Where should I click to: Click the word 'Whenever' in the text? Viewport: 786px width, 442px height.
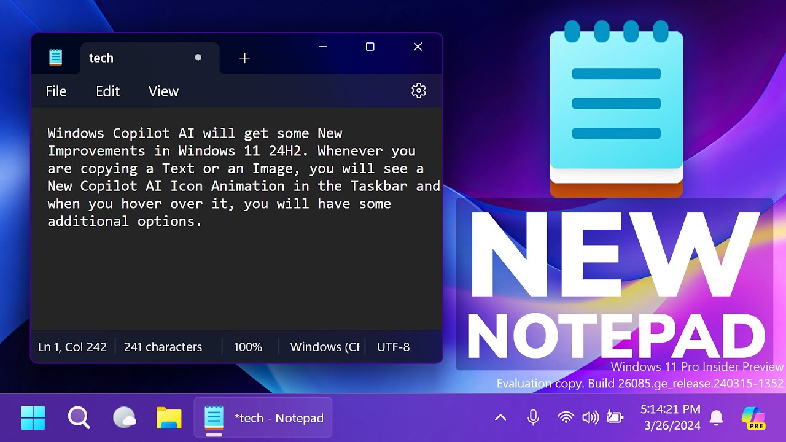click(350, 151)
